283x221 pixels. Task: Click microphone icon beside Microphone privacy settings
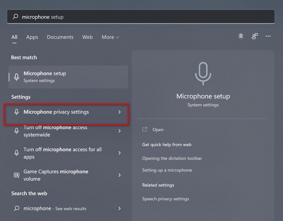pos(17,112)
